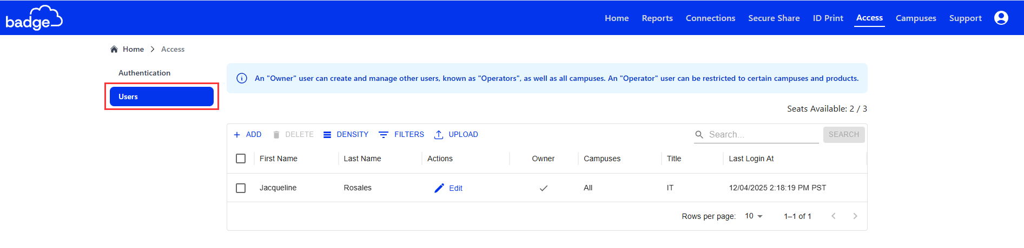Go to the next page arrow
This screenshot has height=248, width=1024.
pyautogui.click(x=855, y=216)
